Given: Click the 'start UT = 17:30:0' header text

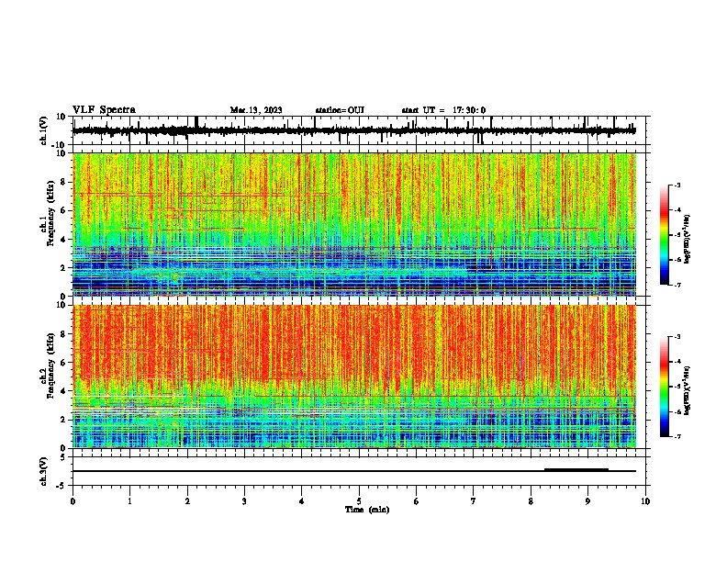Looking at the screenshot, I should 443,110.
